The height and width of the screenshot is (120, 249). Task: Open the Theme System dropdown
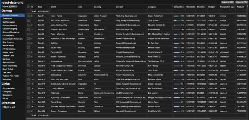click(x=13, y=7)
